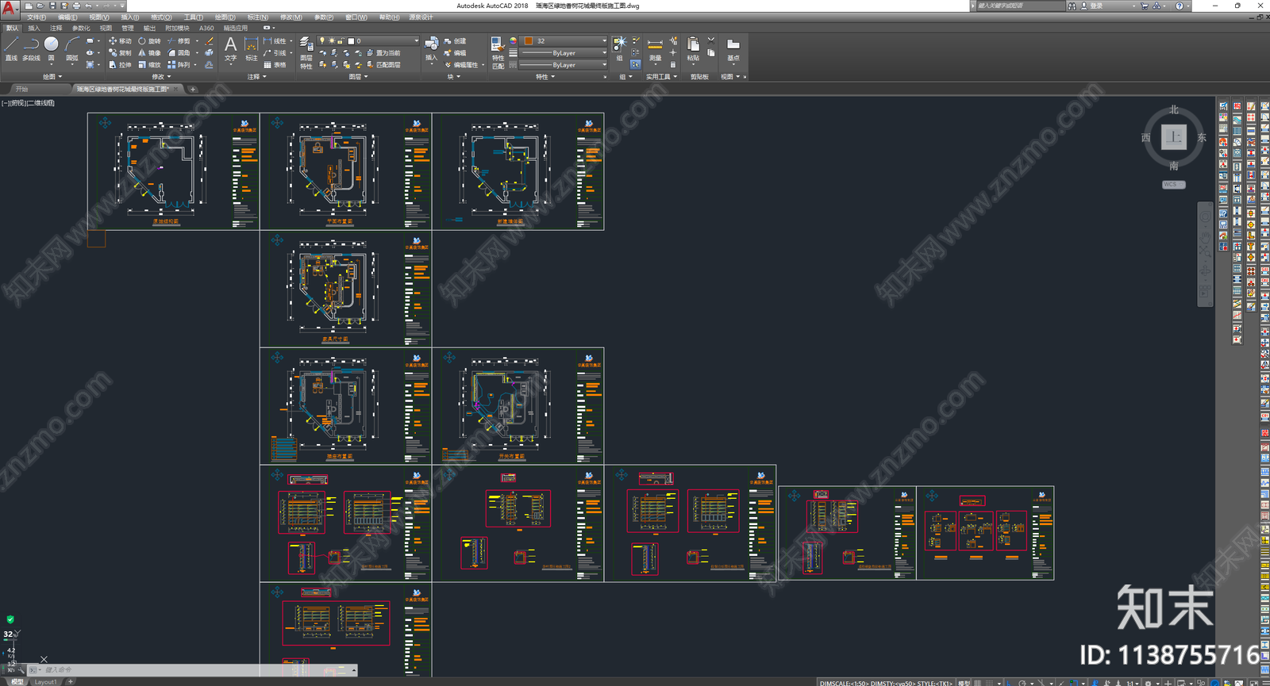
Task: Select the Text (文字) annotation tool
Action: (x=230, y=48)
